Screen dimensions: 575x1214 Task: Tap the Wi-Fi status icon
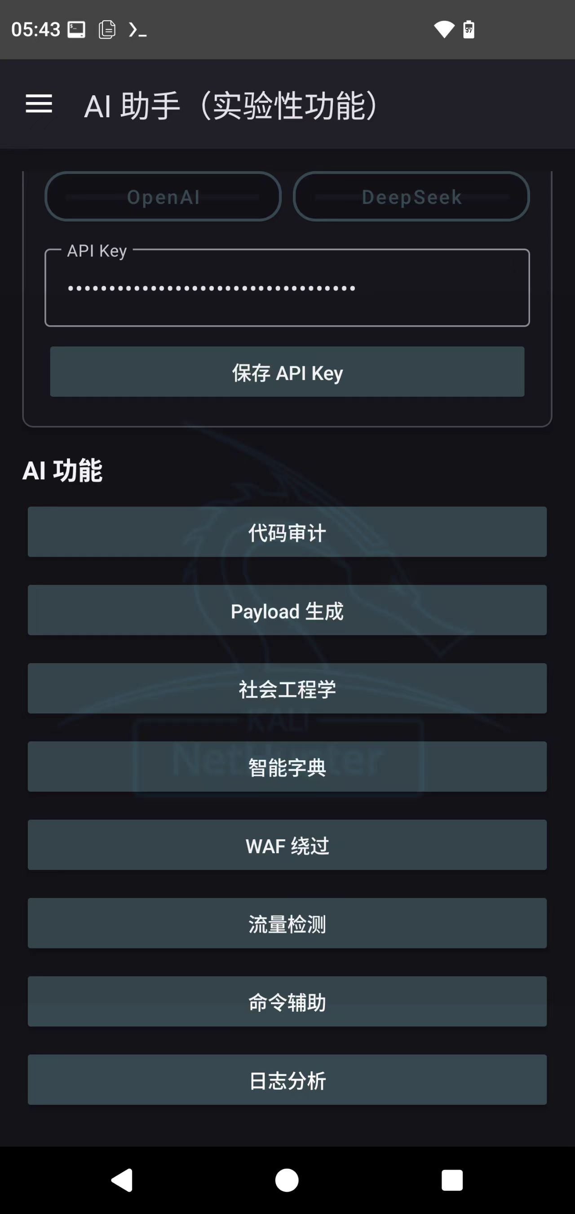(x=443, y=29)
